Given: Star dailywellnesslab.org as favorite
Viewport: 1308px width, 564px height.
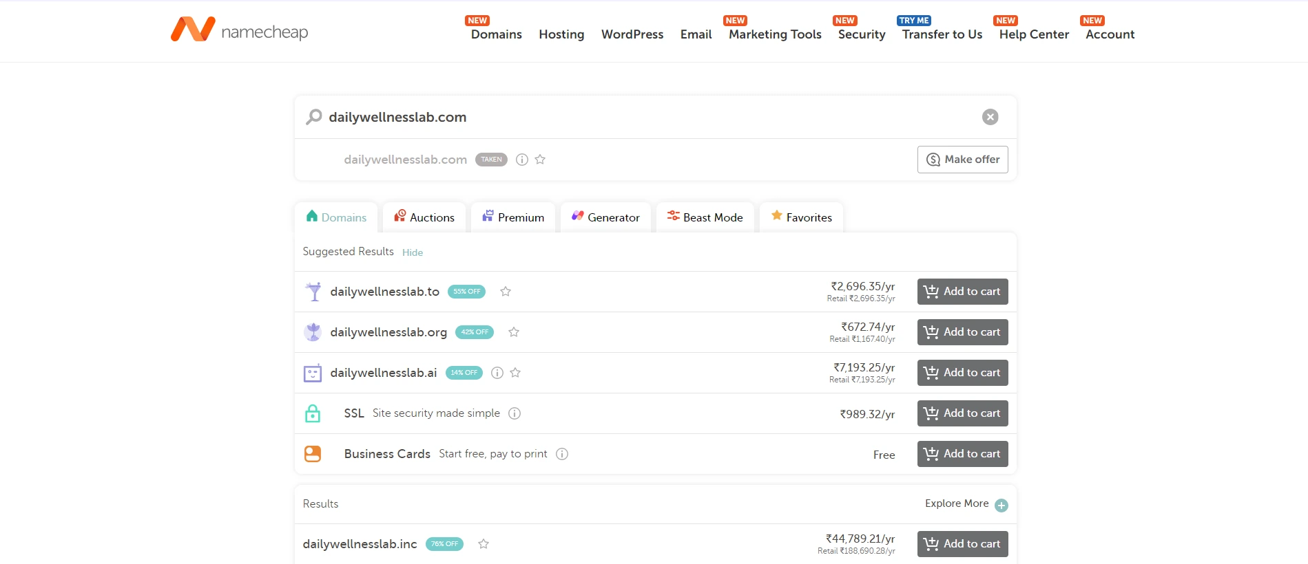Looking at the screenshot, I should [x=514, y=332].
